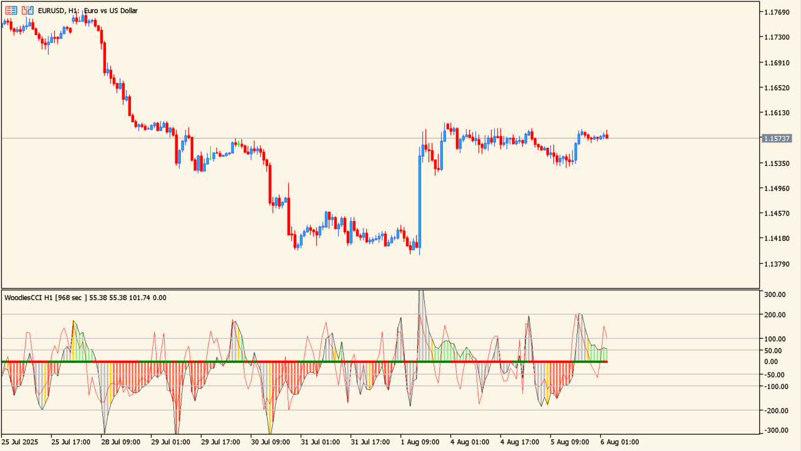Click the 1.16130 price scale label

[x=777, y=113]
